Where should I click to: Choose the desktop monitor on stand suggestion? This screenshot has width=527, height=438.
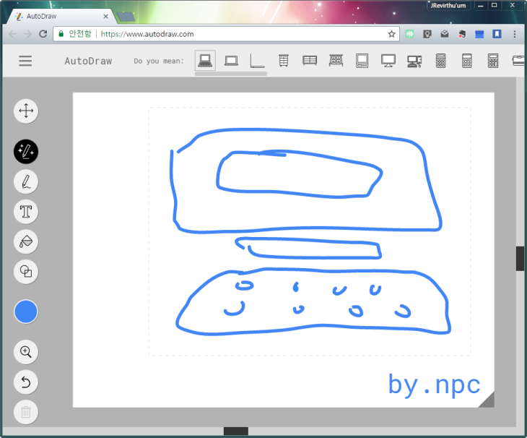click(x=388, y=61)
